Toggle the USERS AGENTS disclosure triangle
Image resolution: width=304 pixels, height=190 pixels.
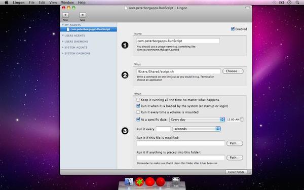[63, 35]
